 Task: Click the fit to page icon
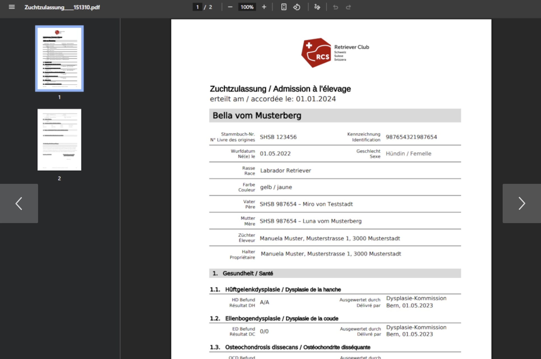click(284, 7)
